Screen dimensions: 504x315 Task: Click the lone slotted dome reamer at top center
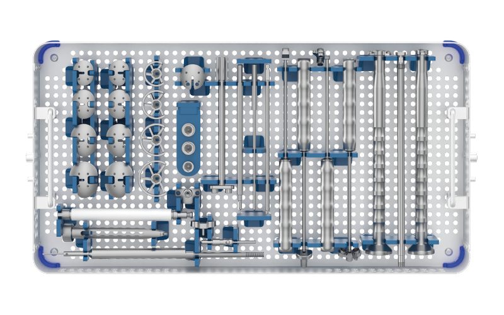(x=192, y=76)
